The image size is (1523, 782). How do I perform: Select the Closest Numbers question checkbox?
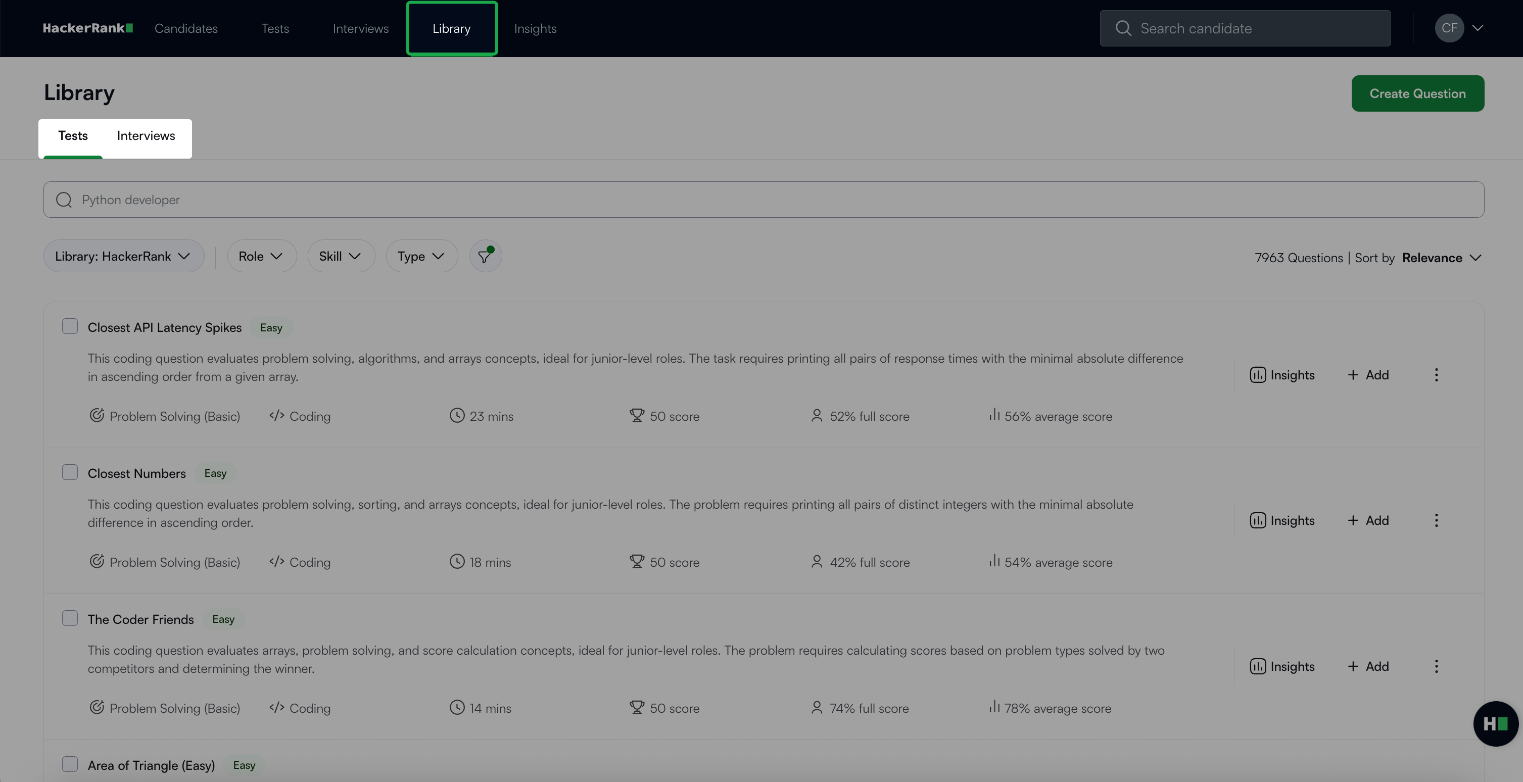click(70, 472)
